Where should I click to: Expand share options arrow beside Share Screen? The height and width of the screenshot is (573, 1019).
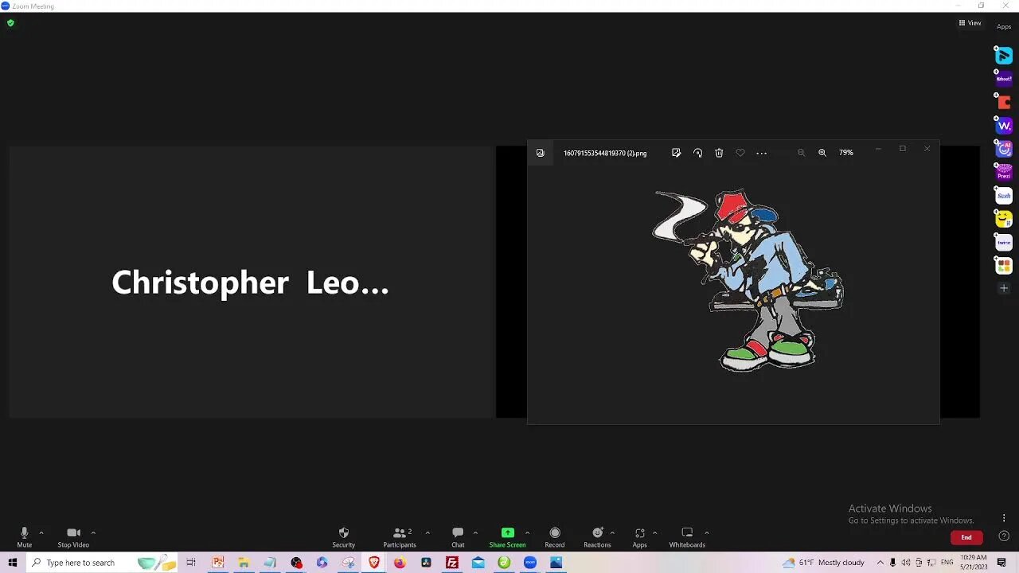(527, 533)
